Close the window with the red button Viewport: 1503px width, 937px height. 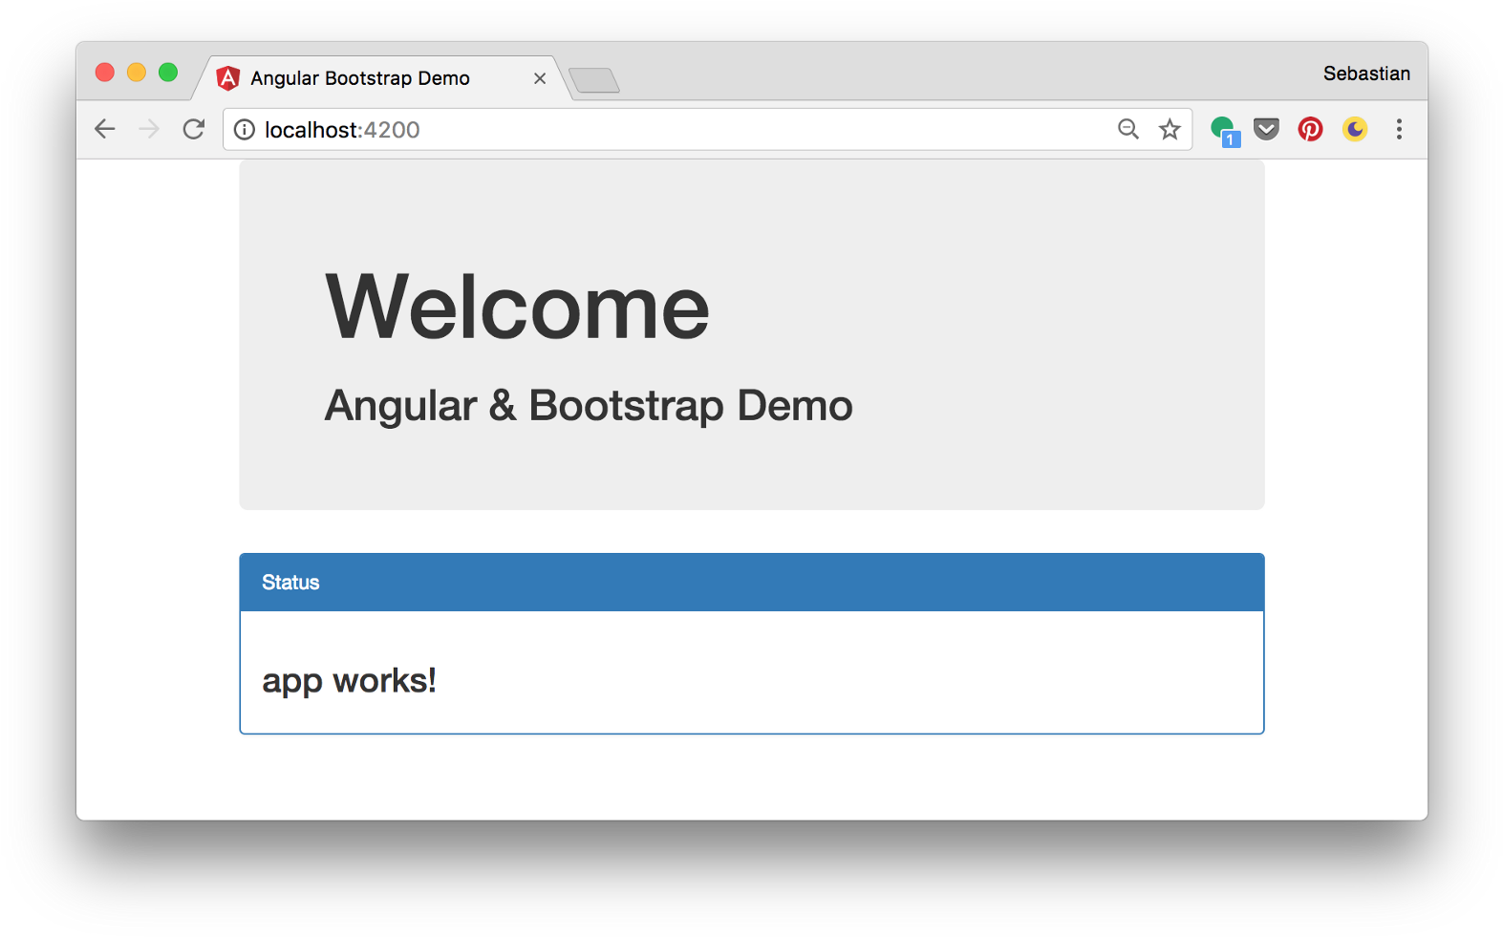point(105,73)
